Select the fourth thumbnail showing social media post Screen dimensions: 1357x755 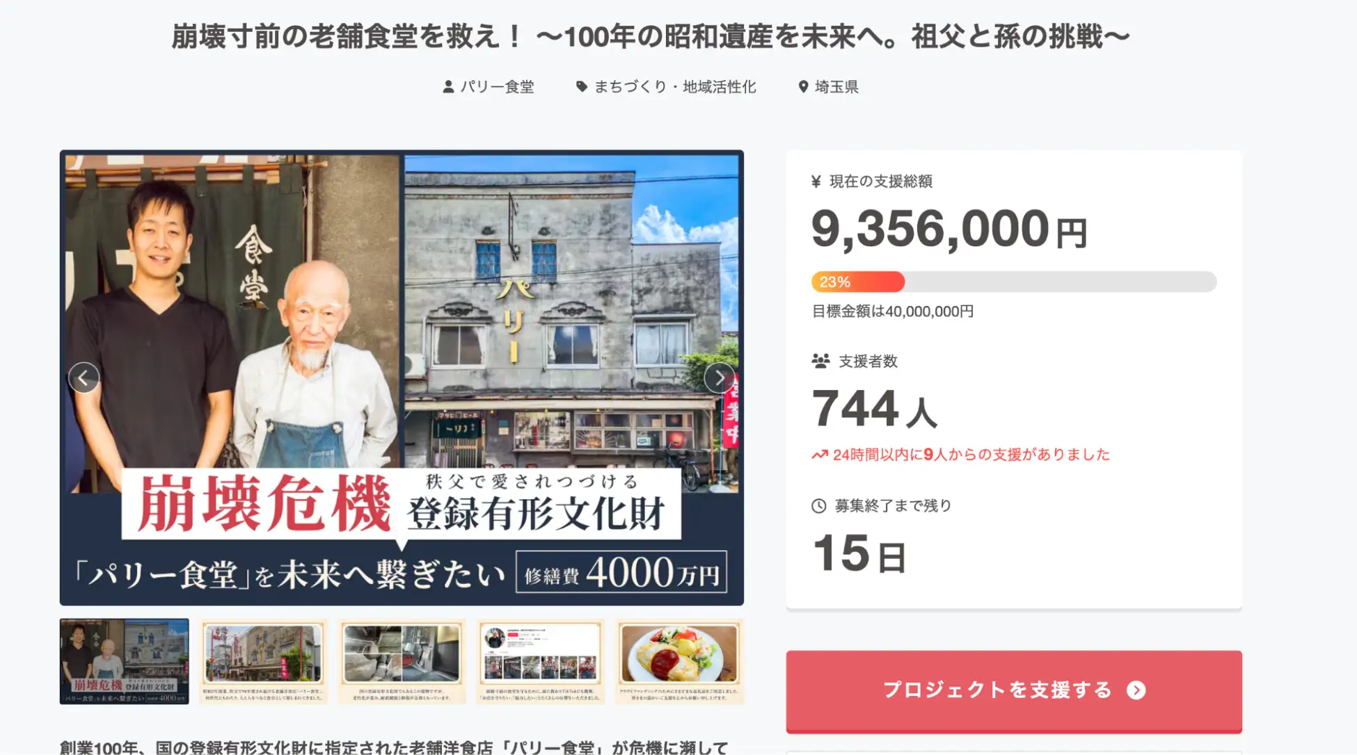[x=541, y=661]
